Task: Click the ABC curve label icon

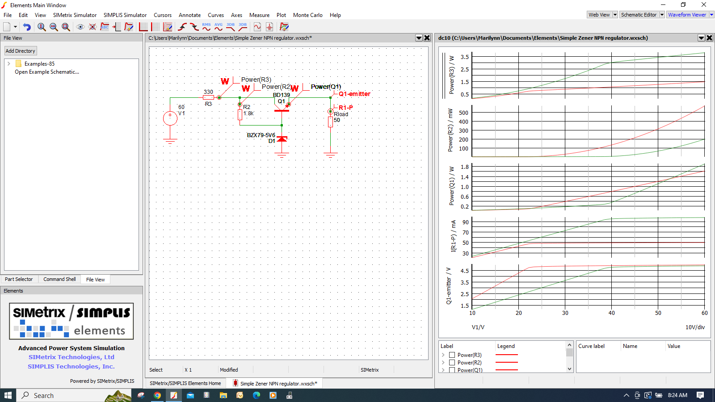Action: coord(105,27)
